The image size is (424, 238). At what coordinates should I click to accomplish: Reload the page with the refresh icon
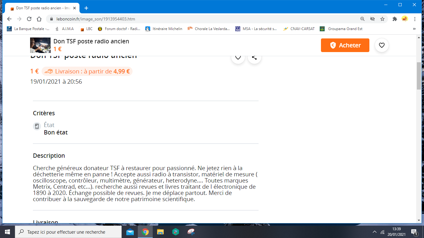click(29, 19)
